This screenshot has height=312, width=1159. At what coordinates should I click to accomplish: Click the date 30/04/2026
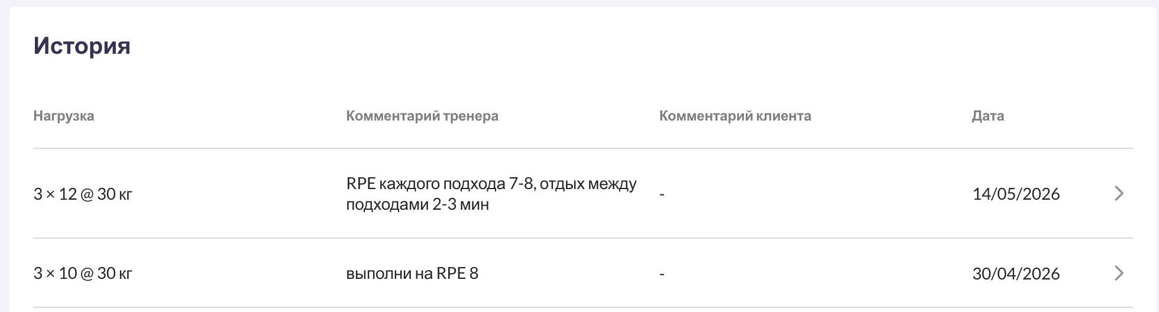click(1016, 274)
